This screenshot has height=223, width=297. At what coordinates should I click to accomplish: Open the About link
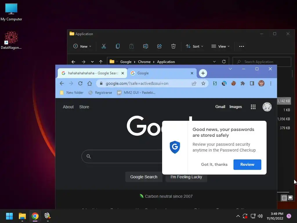(68, 107)
